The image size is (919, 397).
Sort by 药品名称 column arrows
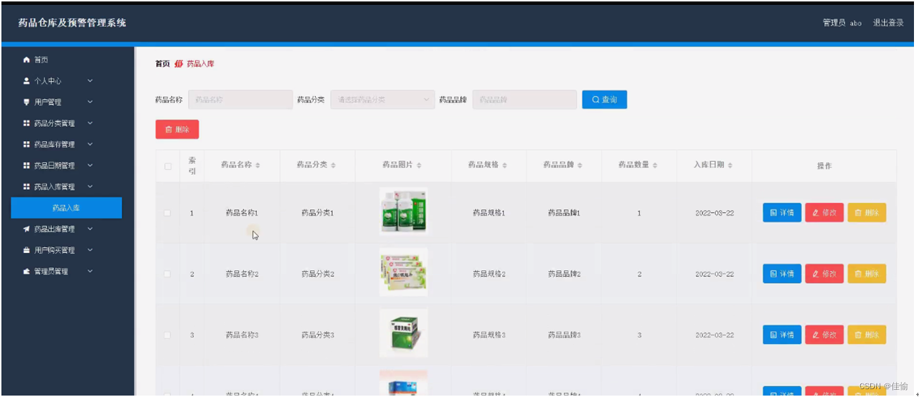258,166
